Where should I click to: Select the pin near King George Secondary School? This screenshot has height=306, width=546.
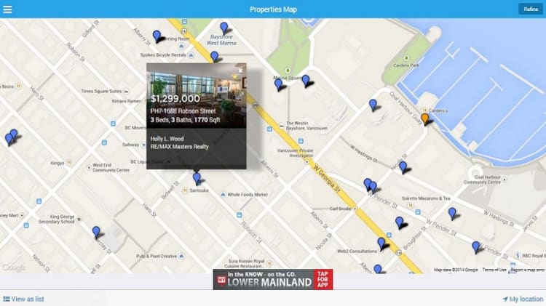tap(96, 232)
